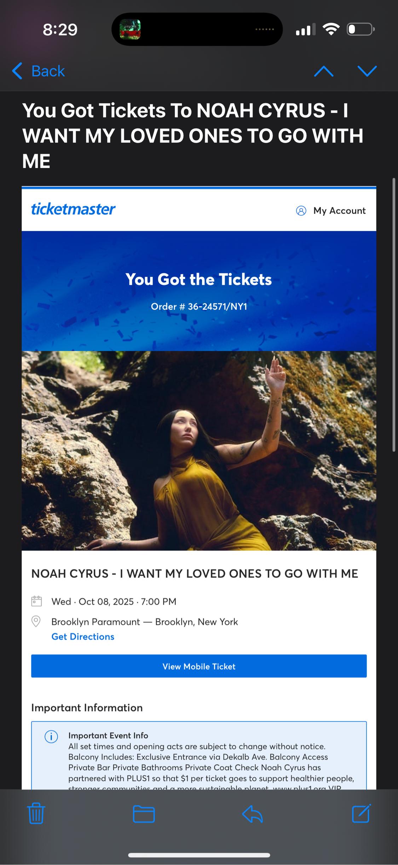Image resolution: width=398 pixels, height=865 pixels.
Task: Tap the info icon in Important Event Info
Action: coord(51,737)
